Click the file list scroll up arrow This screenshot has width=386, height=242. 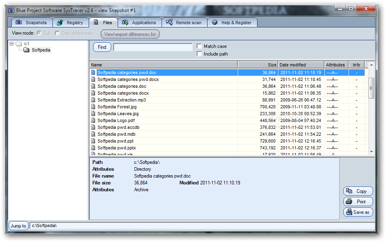coord(371,65)
